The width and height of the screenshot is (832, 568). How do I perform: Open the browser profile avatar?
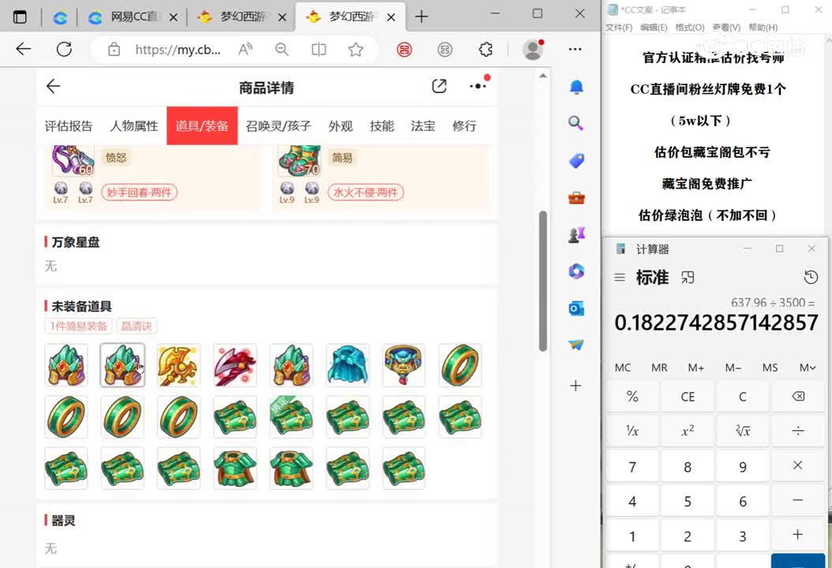533,50
